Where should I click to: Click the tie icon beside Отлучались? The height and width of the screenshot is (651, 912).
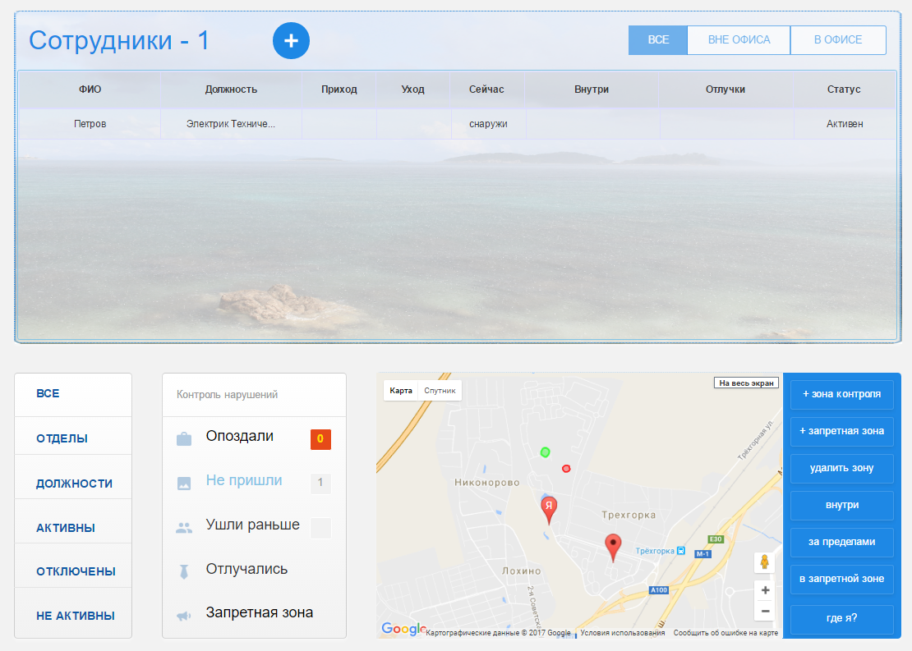(184, 571)
